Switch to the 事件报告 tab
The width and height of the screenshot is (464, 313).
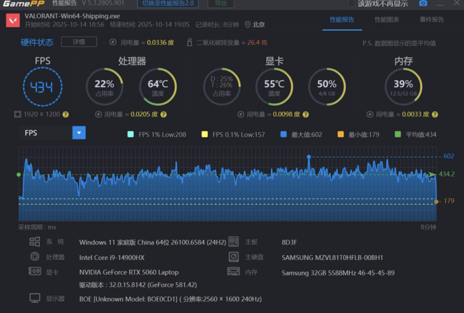[x=432, y=20]
